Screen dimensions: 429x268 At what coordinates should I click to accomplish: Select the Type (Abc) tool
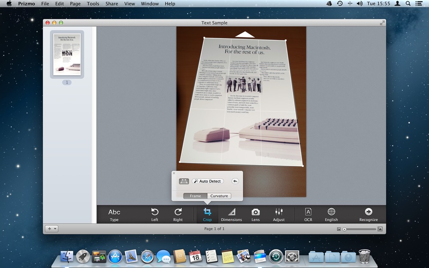(x=114, y=215)
